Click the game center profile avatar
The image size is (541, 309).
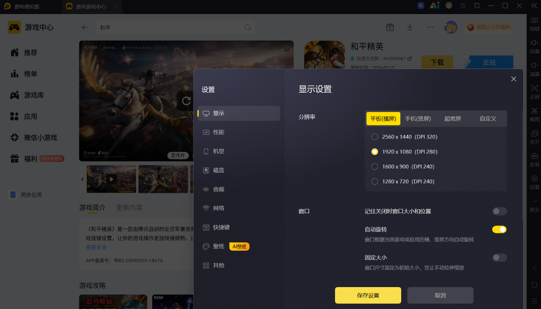pyautogui.click(x=450, y=27)
